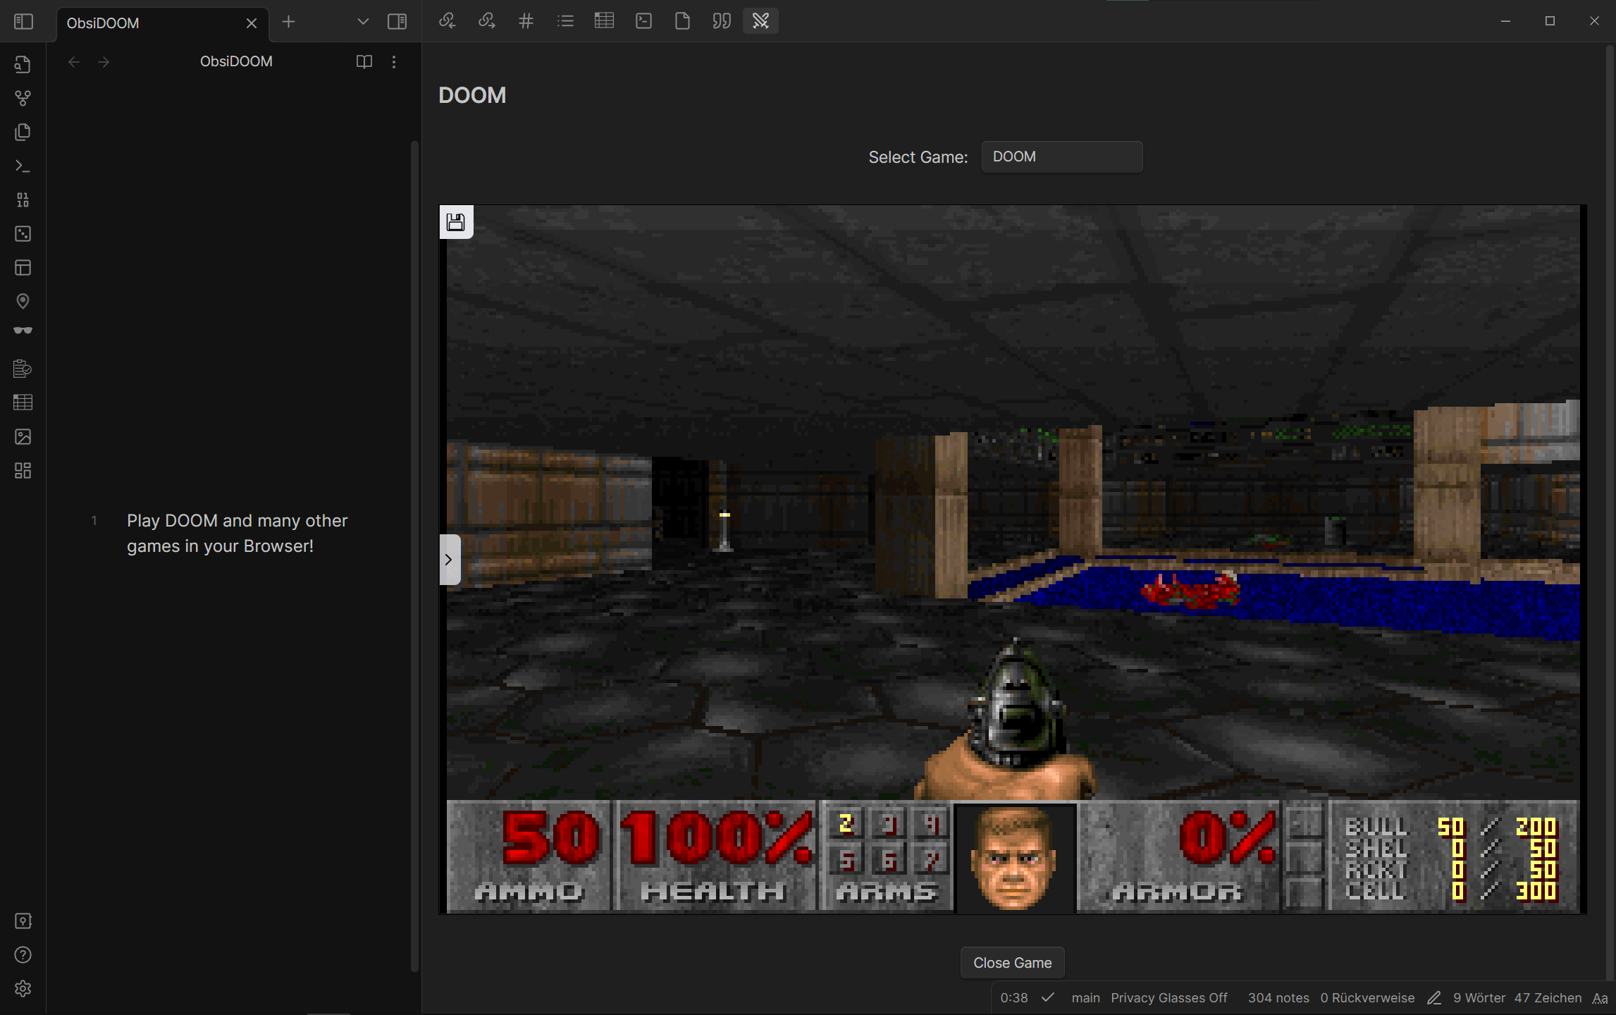The image size is (1616, 1015).
Task: Click the Doomguy face in status HUD
Action: [1013, 858]
